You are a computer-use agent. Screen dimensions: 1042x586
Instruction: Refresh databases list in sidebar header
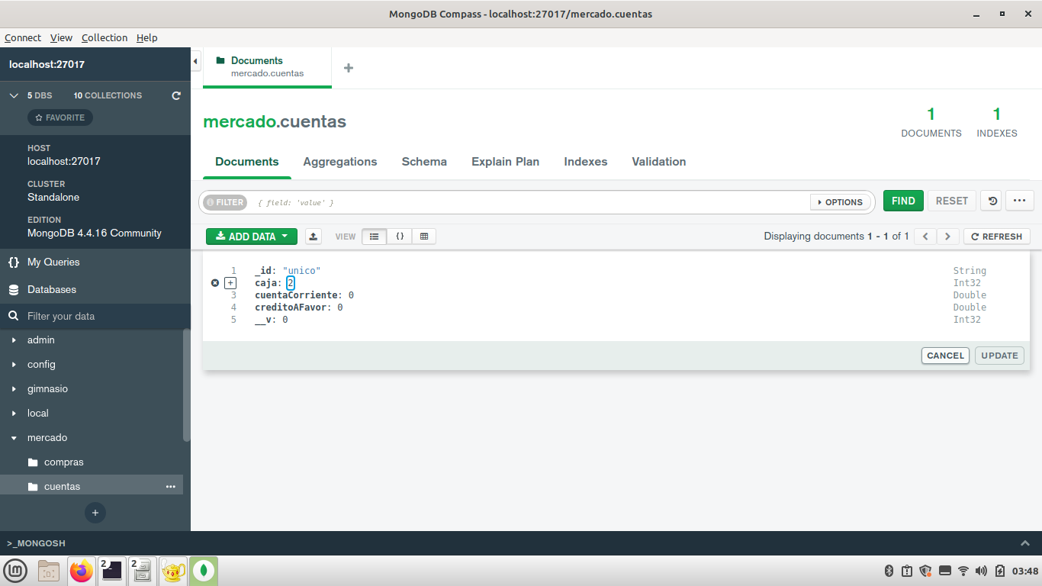click(176, 95)
